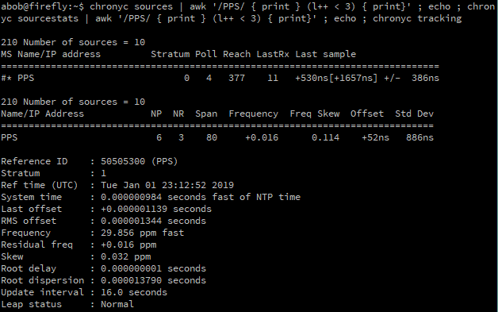Select the 377 Reach value

[x=236, y=78]
